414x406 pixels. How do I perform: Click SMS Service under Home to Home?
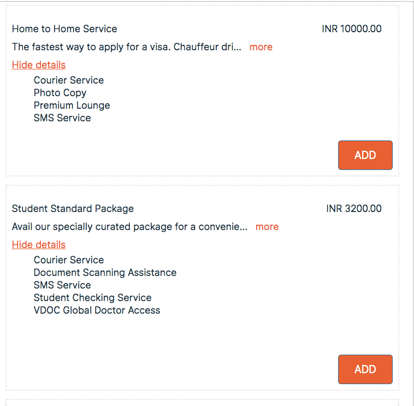coord(62,118)
